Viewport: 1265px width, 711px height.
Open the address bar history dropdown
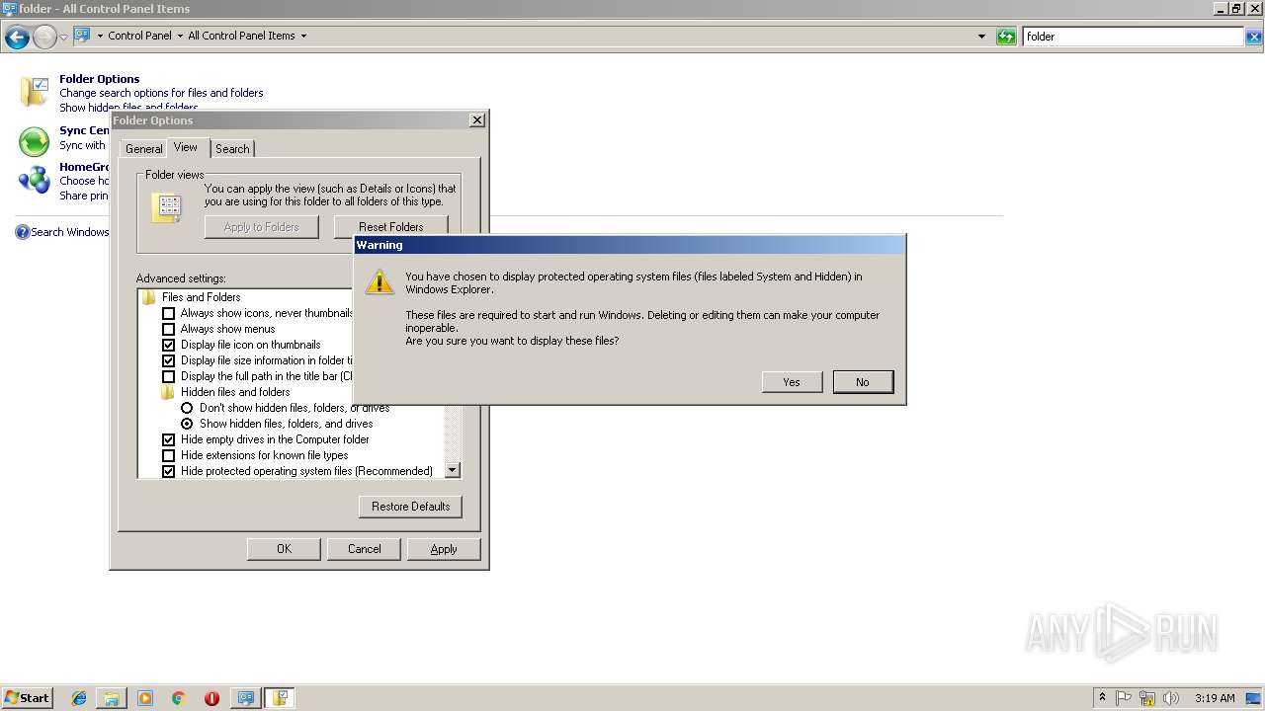981,37
